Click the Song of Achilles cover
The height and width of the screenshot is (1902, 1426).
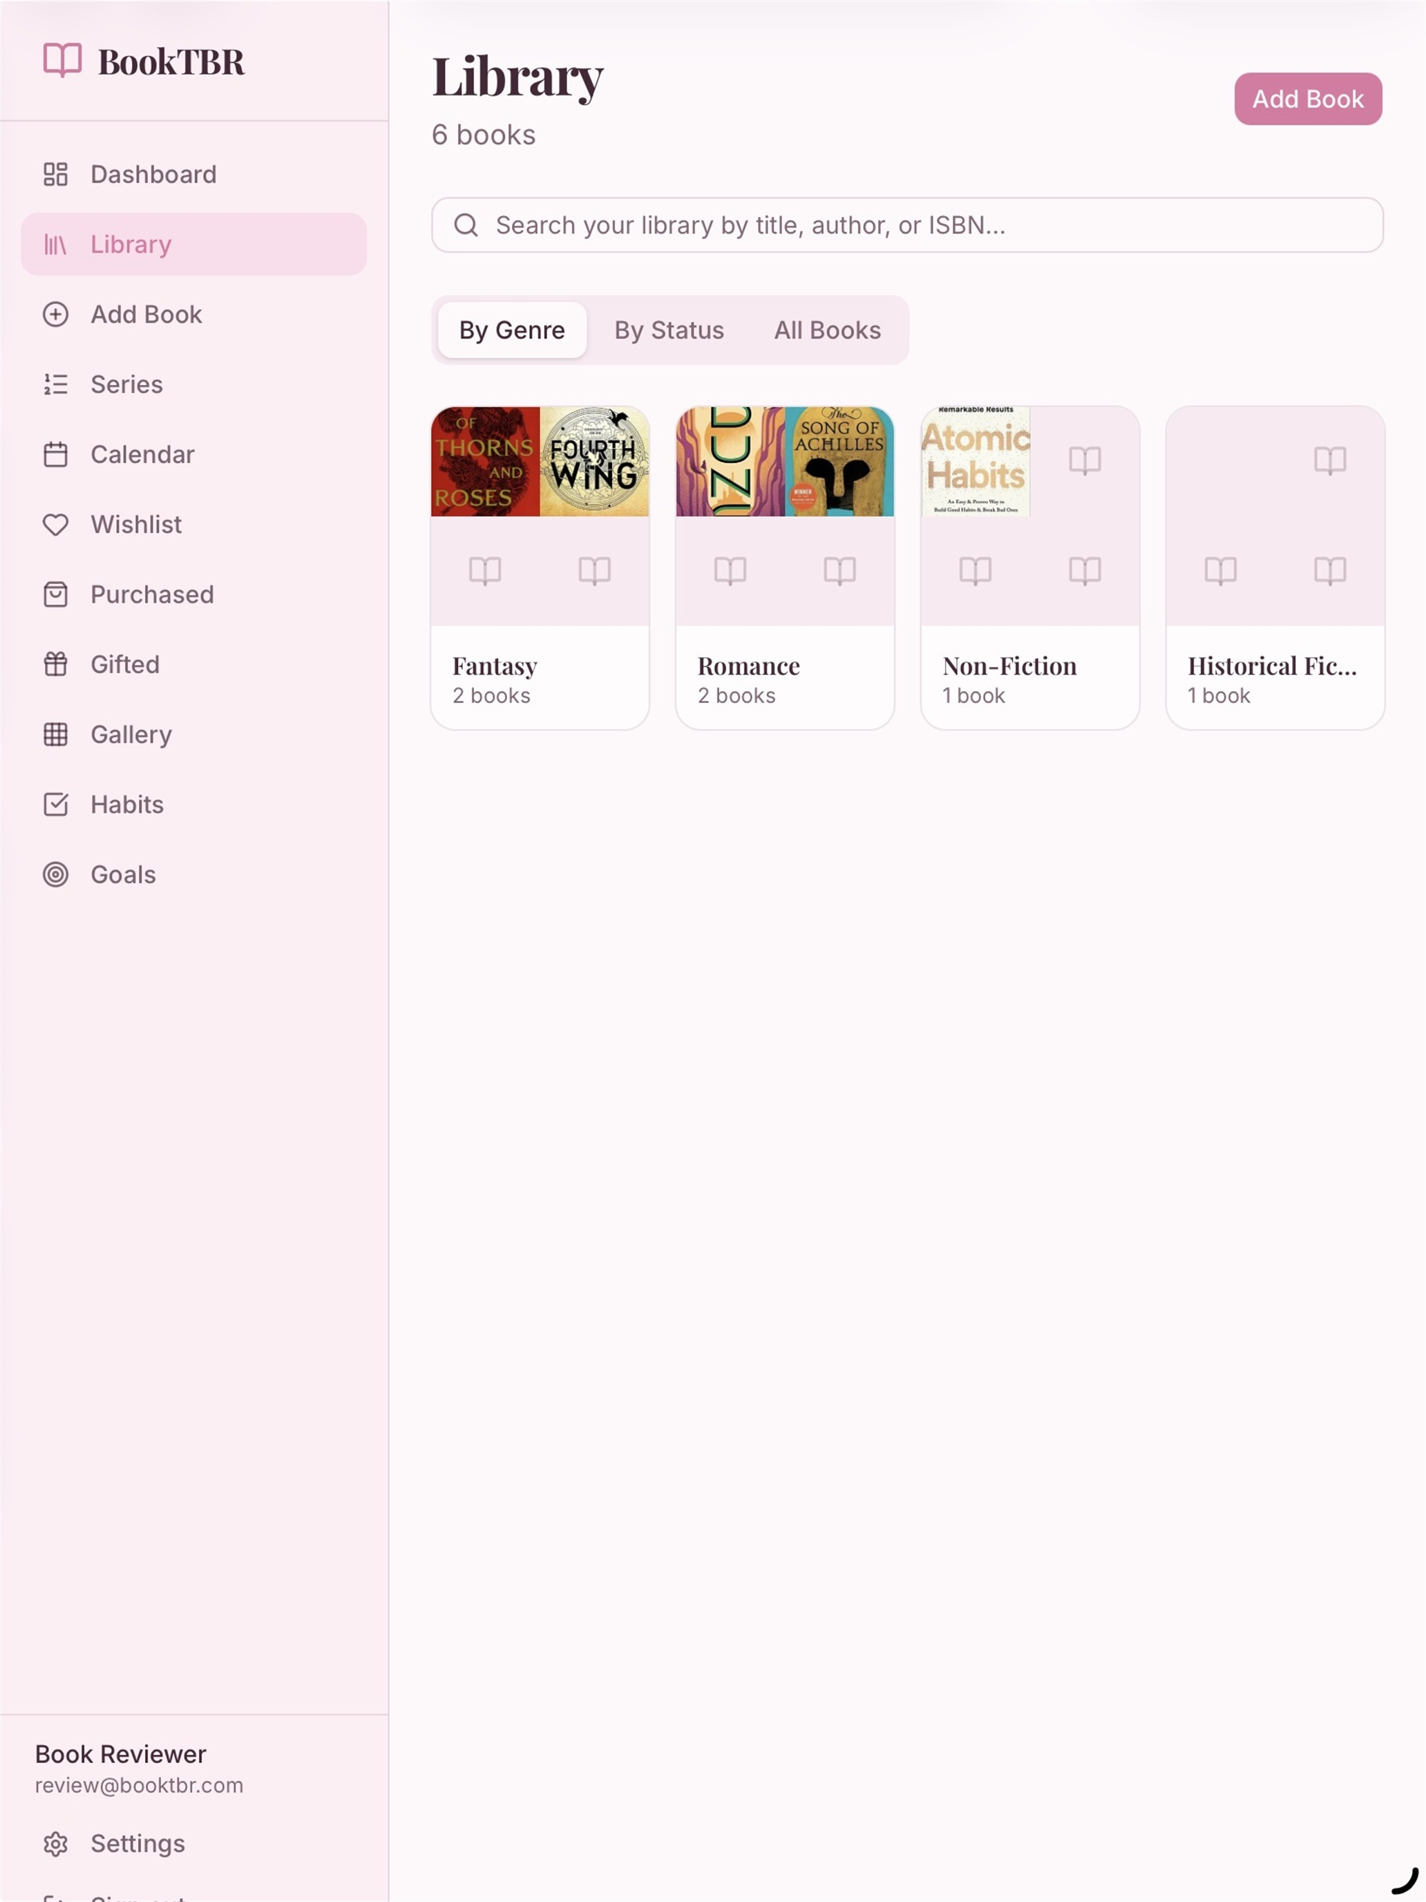click(x=839, y=462)
